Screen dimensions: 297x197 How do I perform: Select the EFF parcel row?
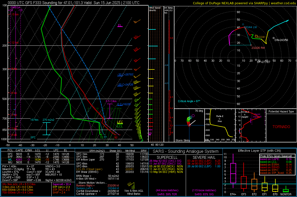pos(38,157)
